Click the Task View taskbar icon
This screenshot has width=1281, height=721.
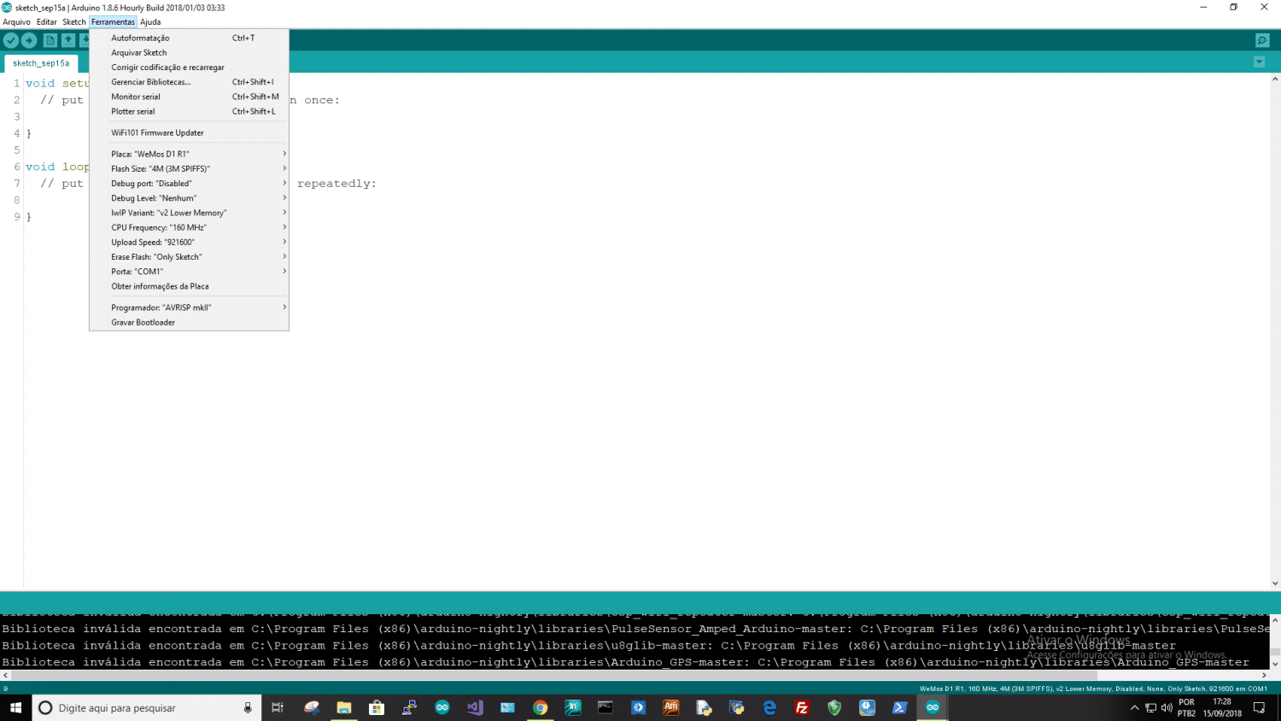coord(278,707)
